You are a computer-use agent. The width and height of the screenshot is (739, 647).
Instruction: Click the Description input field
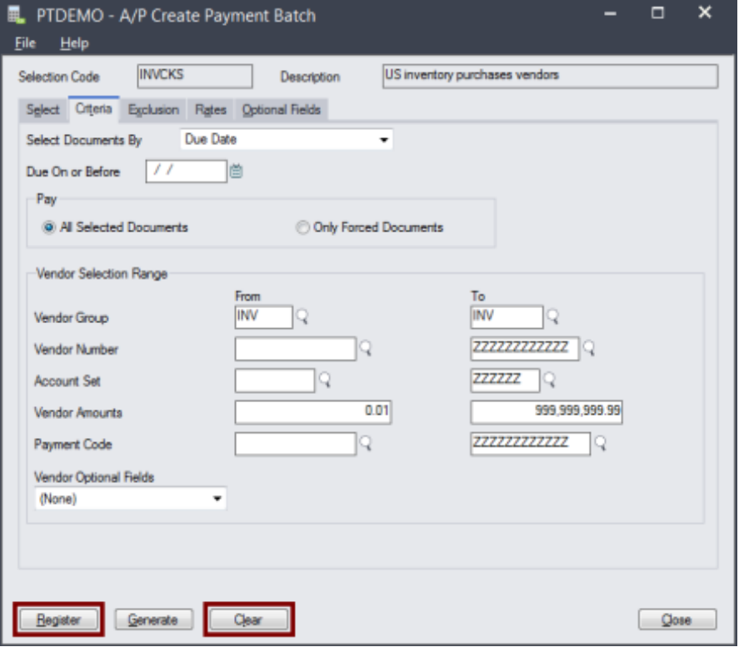pyautogui.click(x=550, y=77)
